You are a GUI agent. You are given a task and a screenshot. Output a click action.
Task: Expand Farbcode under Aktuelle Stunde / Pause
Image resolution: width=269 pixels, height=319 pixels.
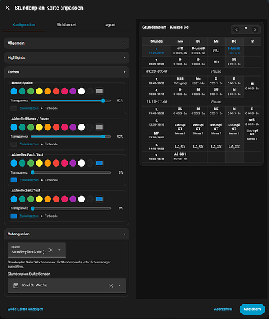point(50,144)
